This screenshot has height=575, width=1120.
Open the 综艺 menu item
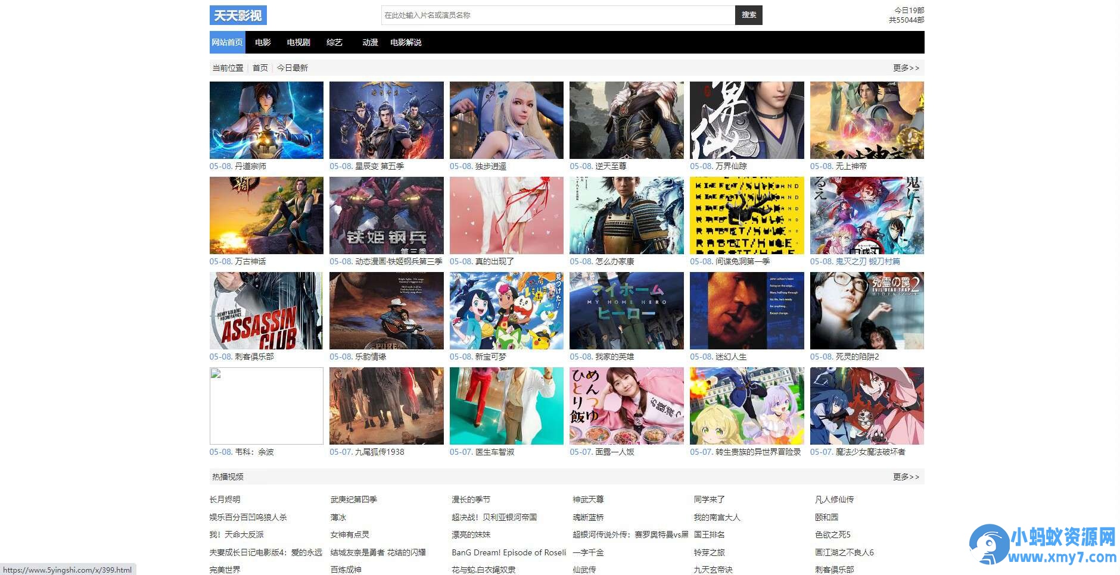click(334, 42)
